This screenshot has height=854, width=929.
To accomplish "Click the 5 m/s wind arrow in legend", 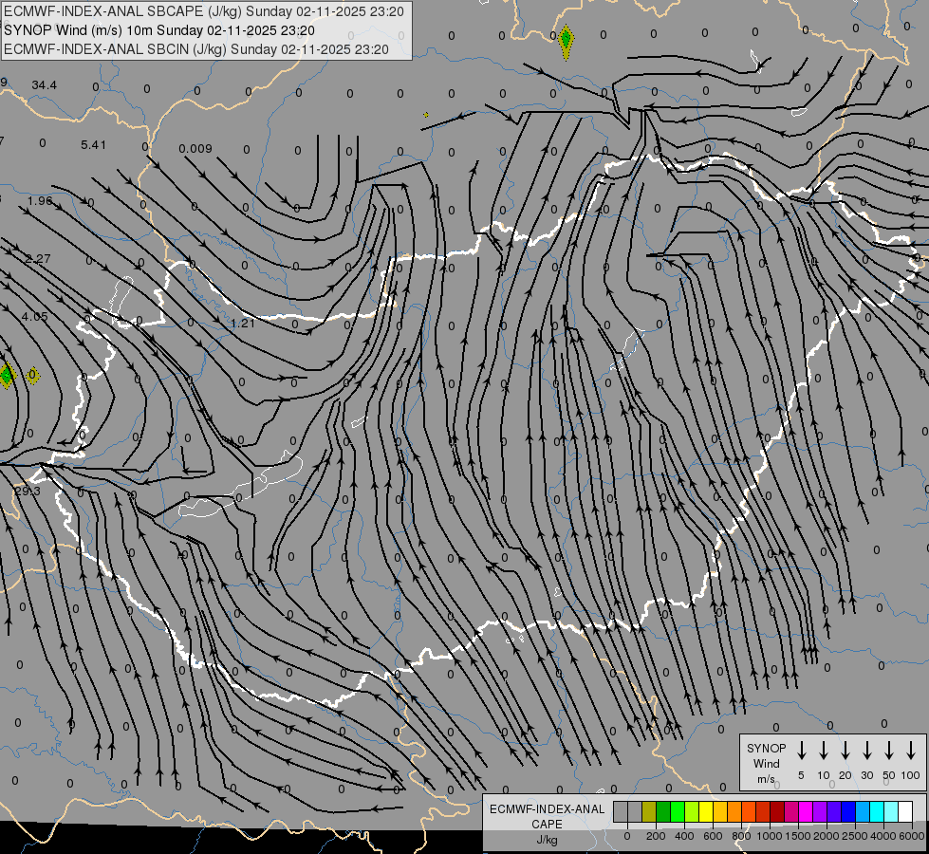I will [x=802, y=751].
